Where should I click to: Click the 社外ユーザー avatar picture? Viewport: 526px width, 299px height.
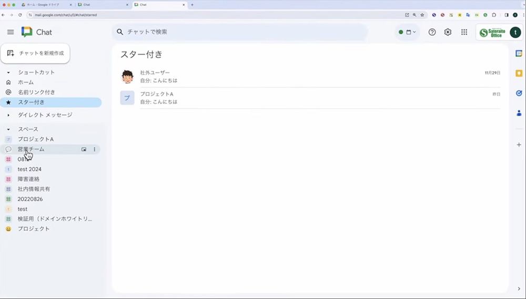127,77
